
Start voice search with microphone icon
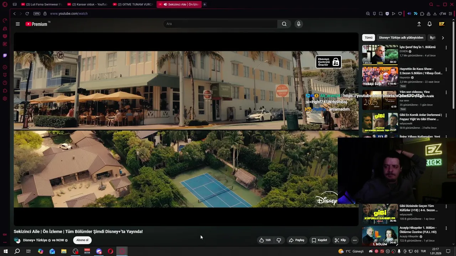click(x=299, y=24)
